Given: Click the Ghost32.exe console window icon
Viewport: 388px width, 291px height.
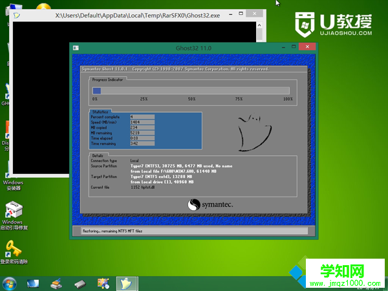Looking at the screenshot, I should (x=17, y=16).
